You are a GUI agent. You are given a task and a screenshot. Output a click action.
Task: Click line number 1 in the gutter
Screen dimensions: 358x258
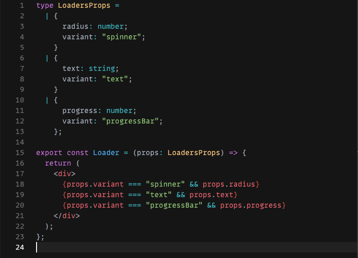[21, 6]
